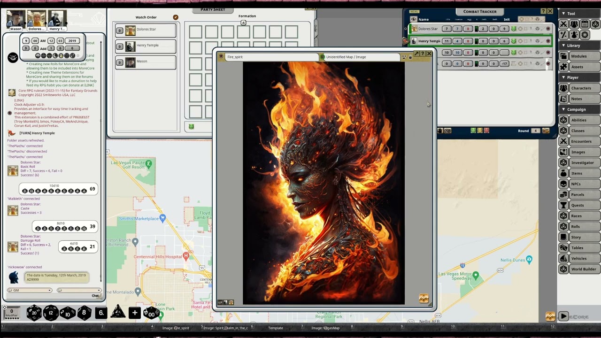Toggle Henry Temple friend-or-foe green face
601x338 pixels.
coord(513,41)
